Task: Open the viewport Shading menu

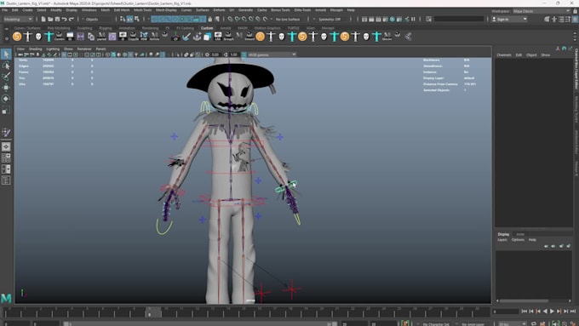Action: point(36,49)
